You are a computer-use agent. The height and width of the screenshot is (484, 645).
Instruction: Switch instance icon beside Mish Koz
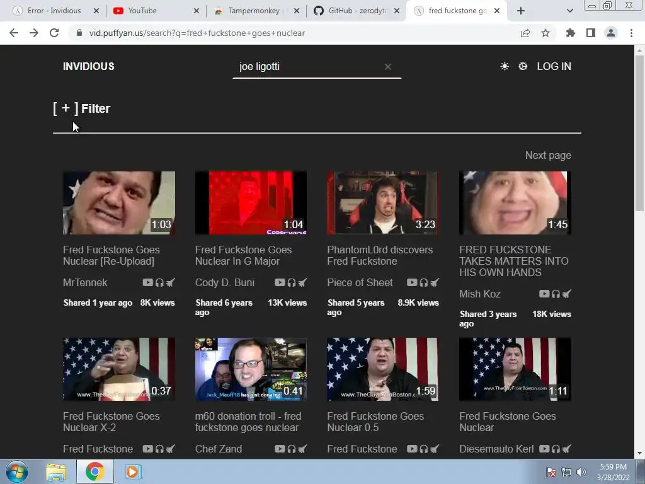[567, 294]
